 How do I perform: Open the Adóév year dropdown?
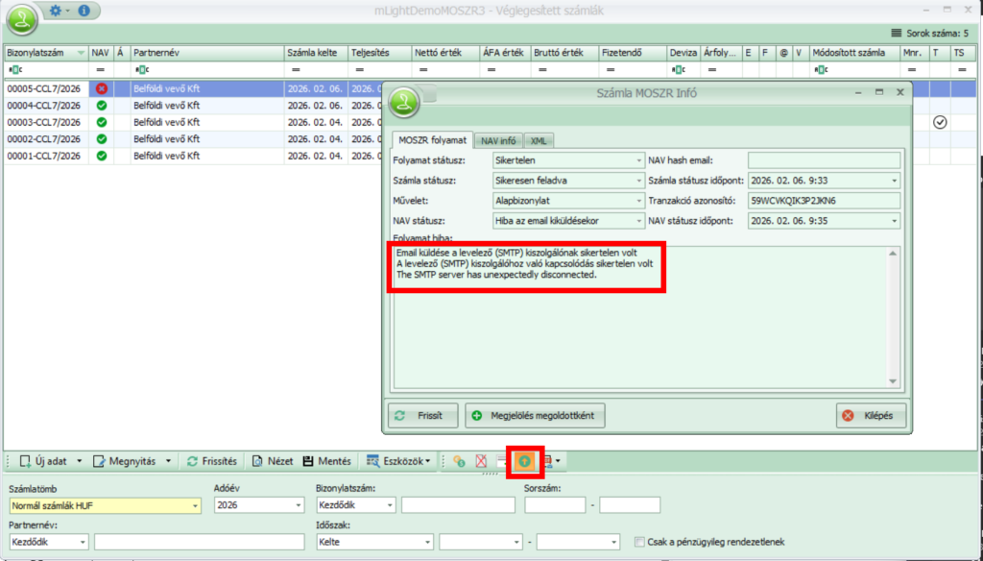(x=299, y=505)
